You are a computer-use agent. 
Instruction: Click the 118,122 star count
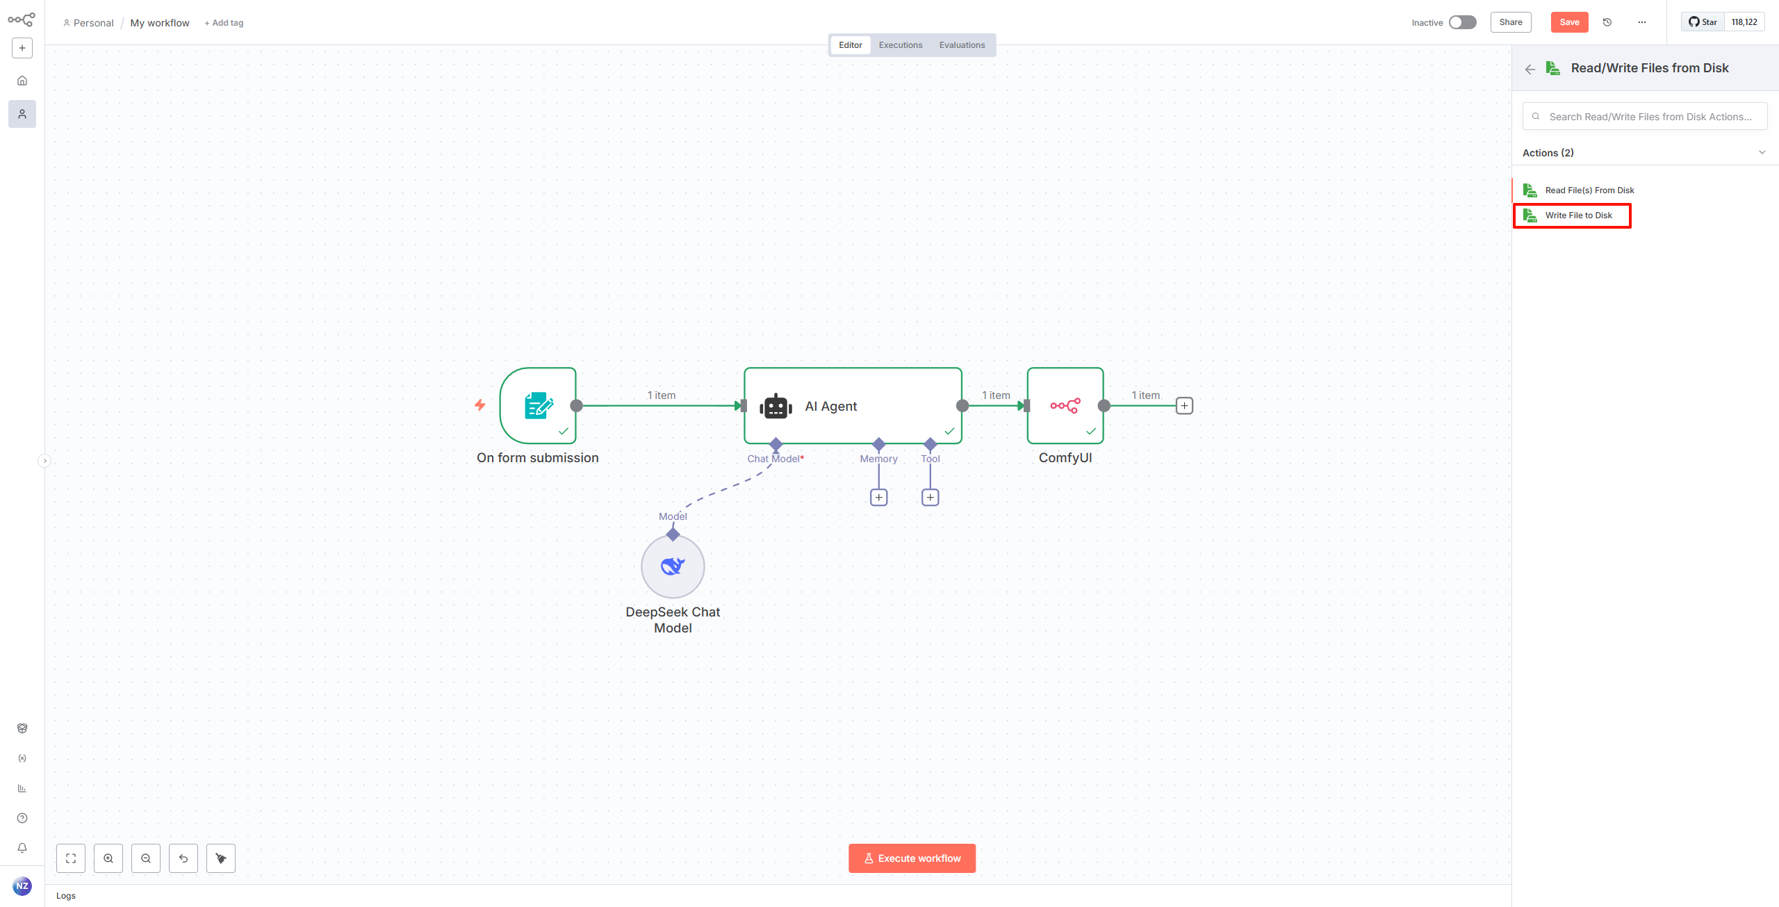(x=1744, y=22)
